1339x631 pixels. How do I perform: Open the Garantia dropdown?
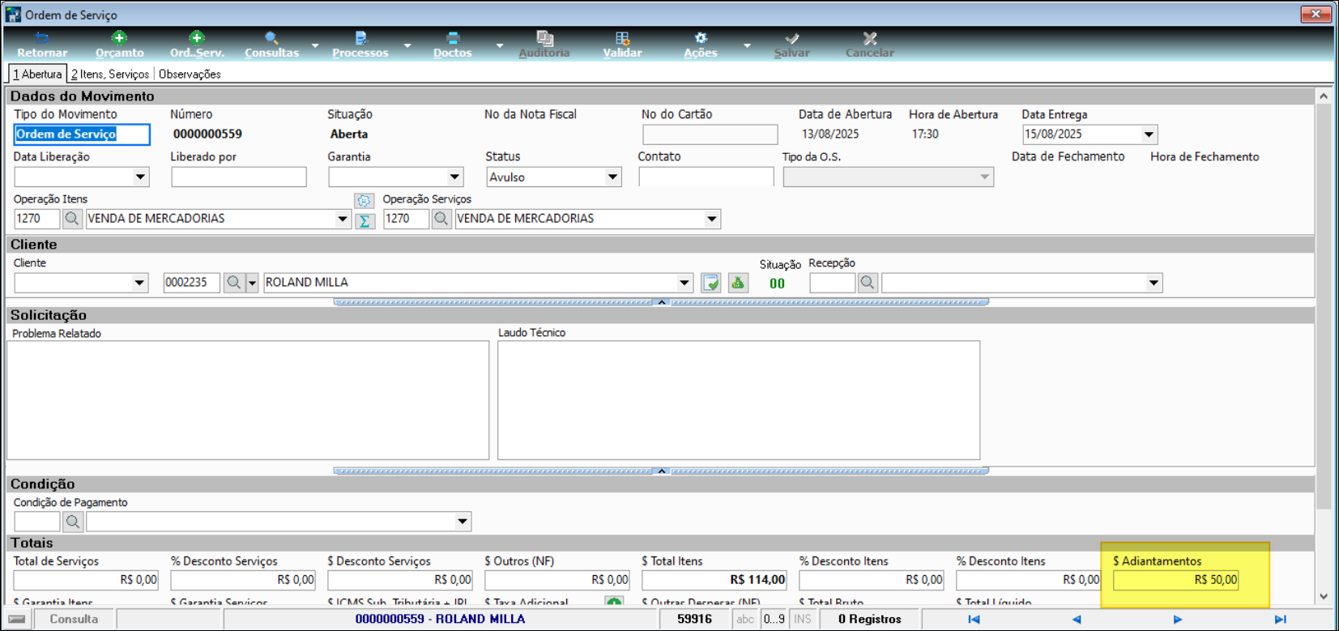454,177
